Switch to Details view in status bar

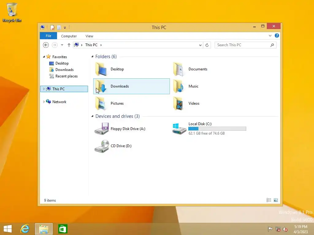[269, 200]
